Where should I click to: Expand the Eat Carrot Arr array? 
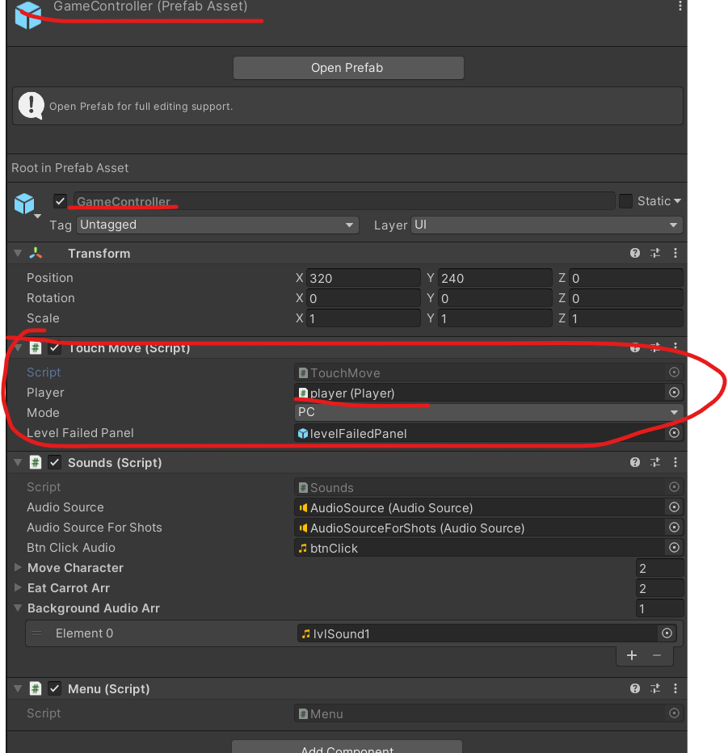pos(18,587)
